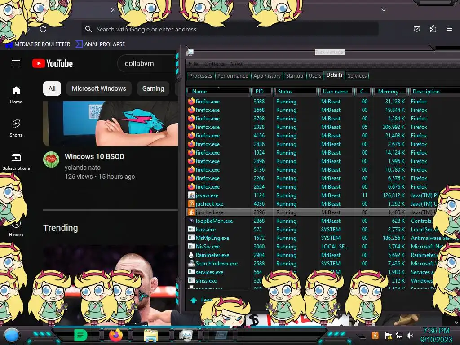
Task: Sort by the User name column header
Action: [336, 92]
